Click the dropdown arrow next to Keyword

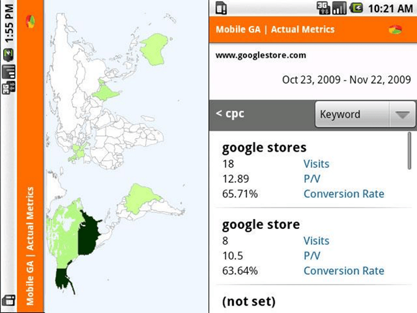coord(402,115)
